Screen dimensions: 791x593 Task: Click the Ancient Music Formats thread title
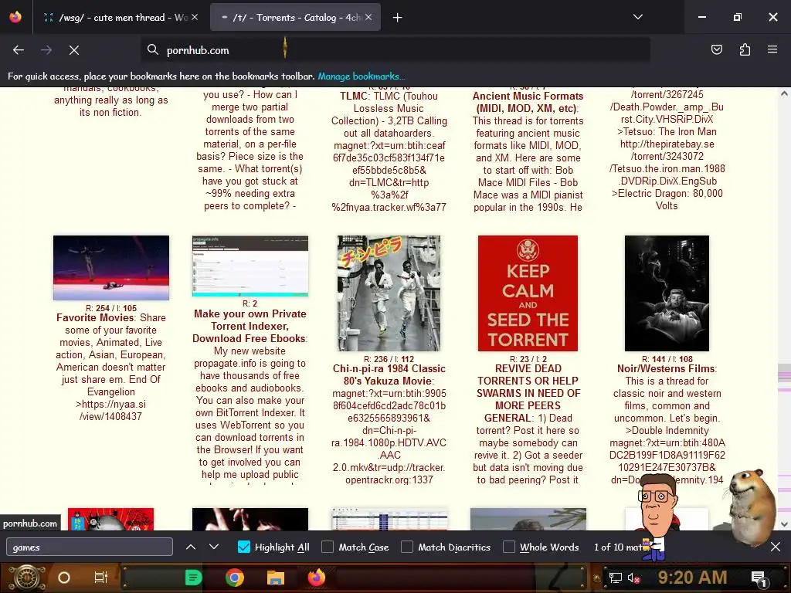coord(528,103)
